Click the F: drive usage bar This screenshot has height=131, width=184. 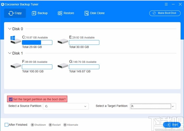tap(37, 67)
